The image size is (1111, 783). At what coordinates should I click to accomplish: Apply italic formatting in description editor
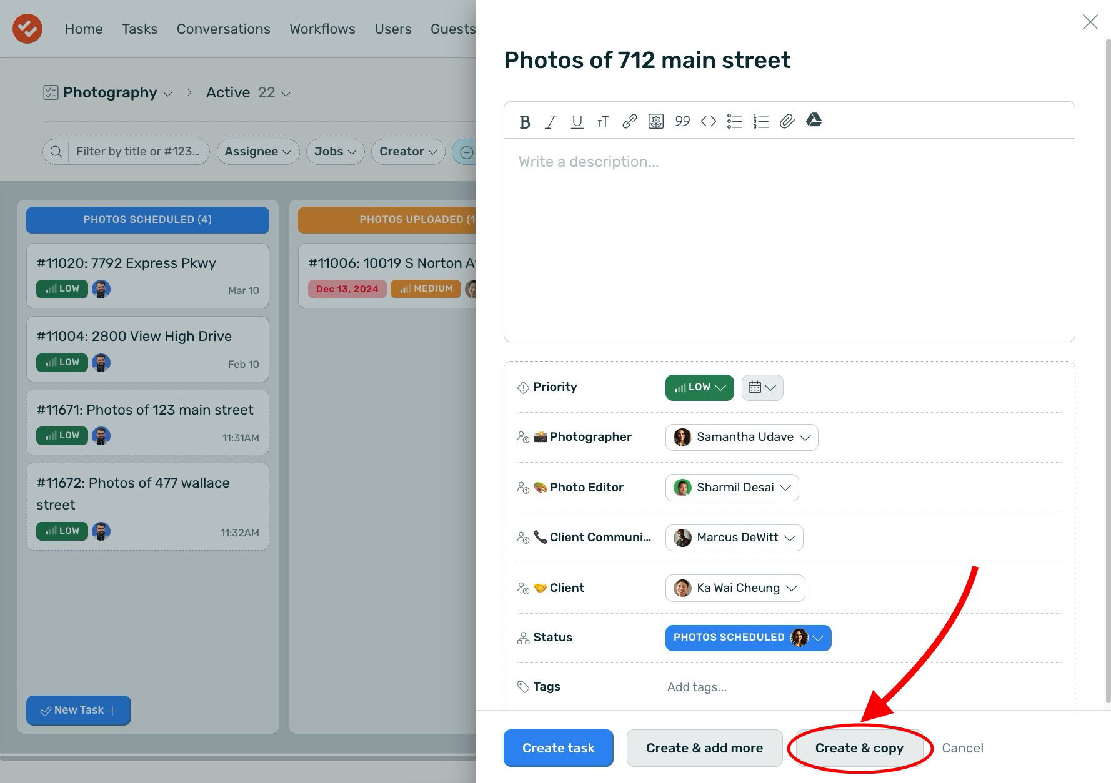click(x=551, y=122)
